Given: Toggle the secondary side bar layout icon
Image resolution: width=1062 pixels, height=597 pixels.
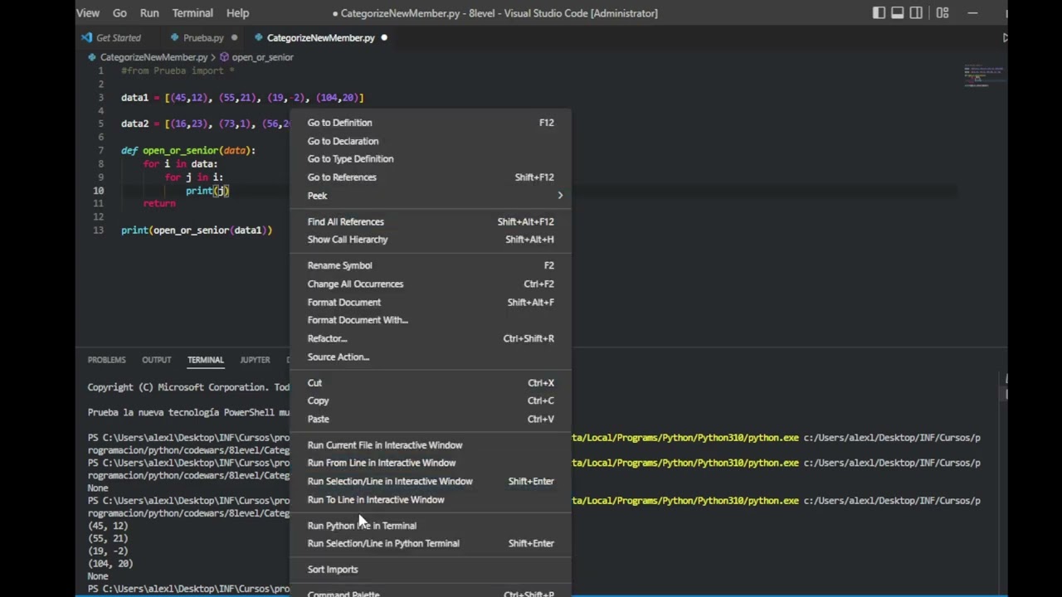Looking at the screenshot, I should 916,13.
